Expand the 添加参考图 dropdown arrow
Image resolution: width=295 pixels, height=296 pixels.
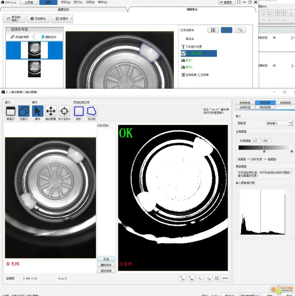pyautogui.click(x=32, y=37)
